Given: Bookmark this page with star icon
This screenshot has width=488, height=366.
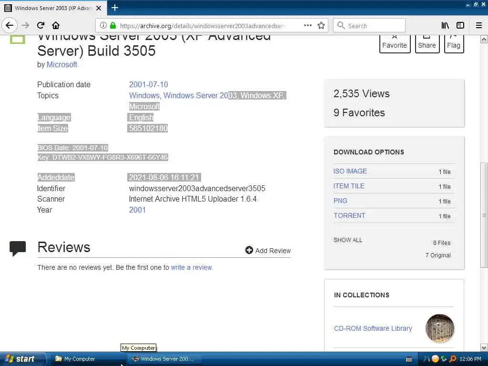Looking at the screenshot, I should point(321,26).
